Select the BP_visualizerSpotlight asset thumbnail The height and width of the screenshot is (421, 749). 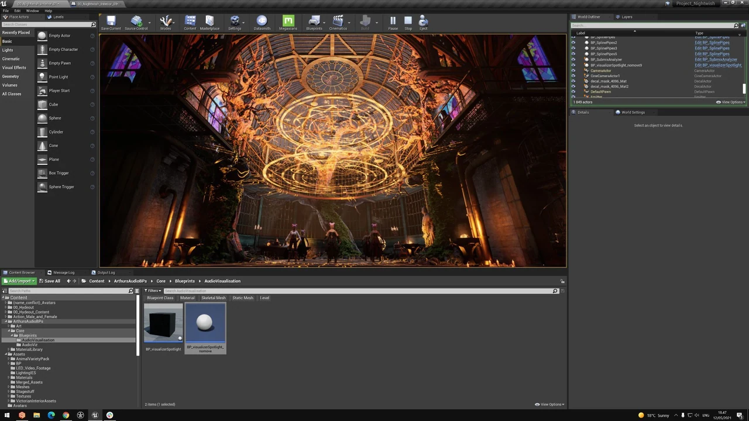coord(163,323)
